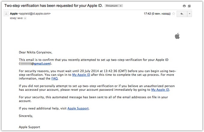This screenshot has width=204, height=132.
Task: Click the reply arrow button
Action: pyautogui.click(x=182, y=14)
